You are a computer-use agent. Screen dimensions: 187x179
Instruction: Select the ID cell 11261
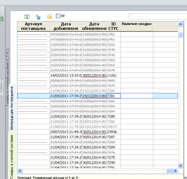[113, 75]
